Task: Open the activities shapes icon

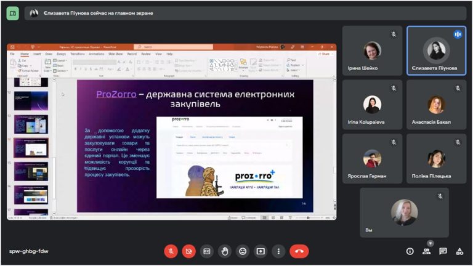Action: pyautogui.click(x=459, y=251)
